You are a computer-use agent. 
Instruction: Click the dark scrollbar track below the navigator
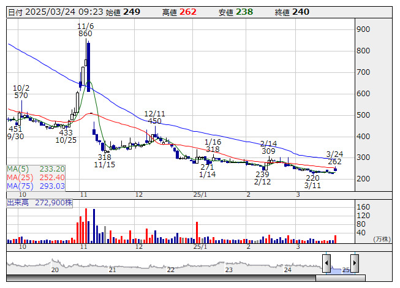coord(153,278)
